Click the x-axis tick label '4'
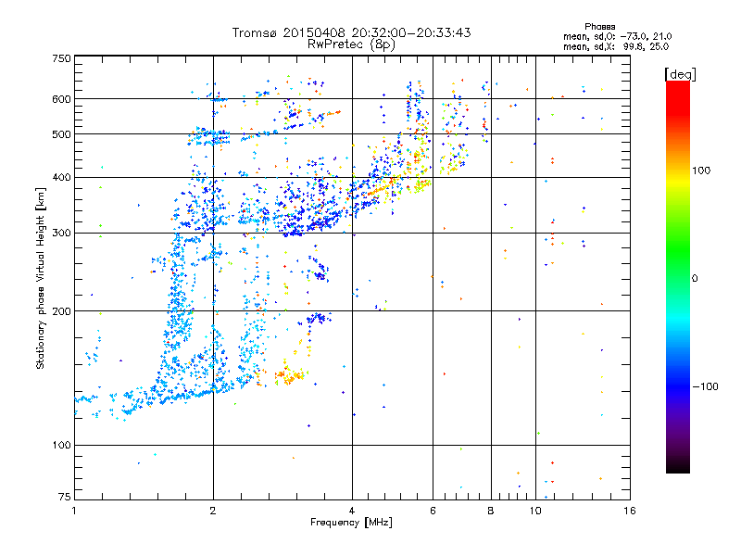 (352, 511)
